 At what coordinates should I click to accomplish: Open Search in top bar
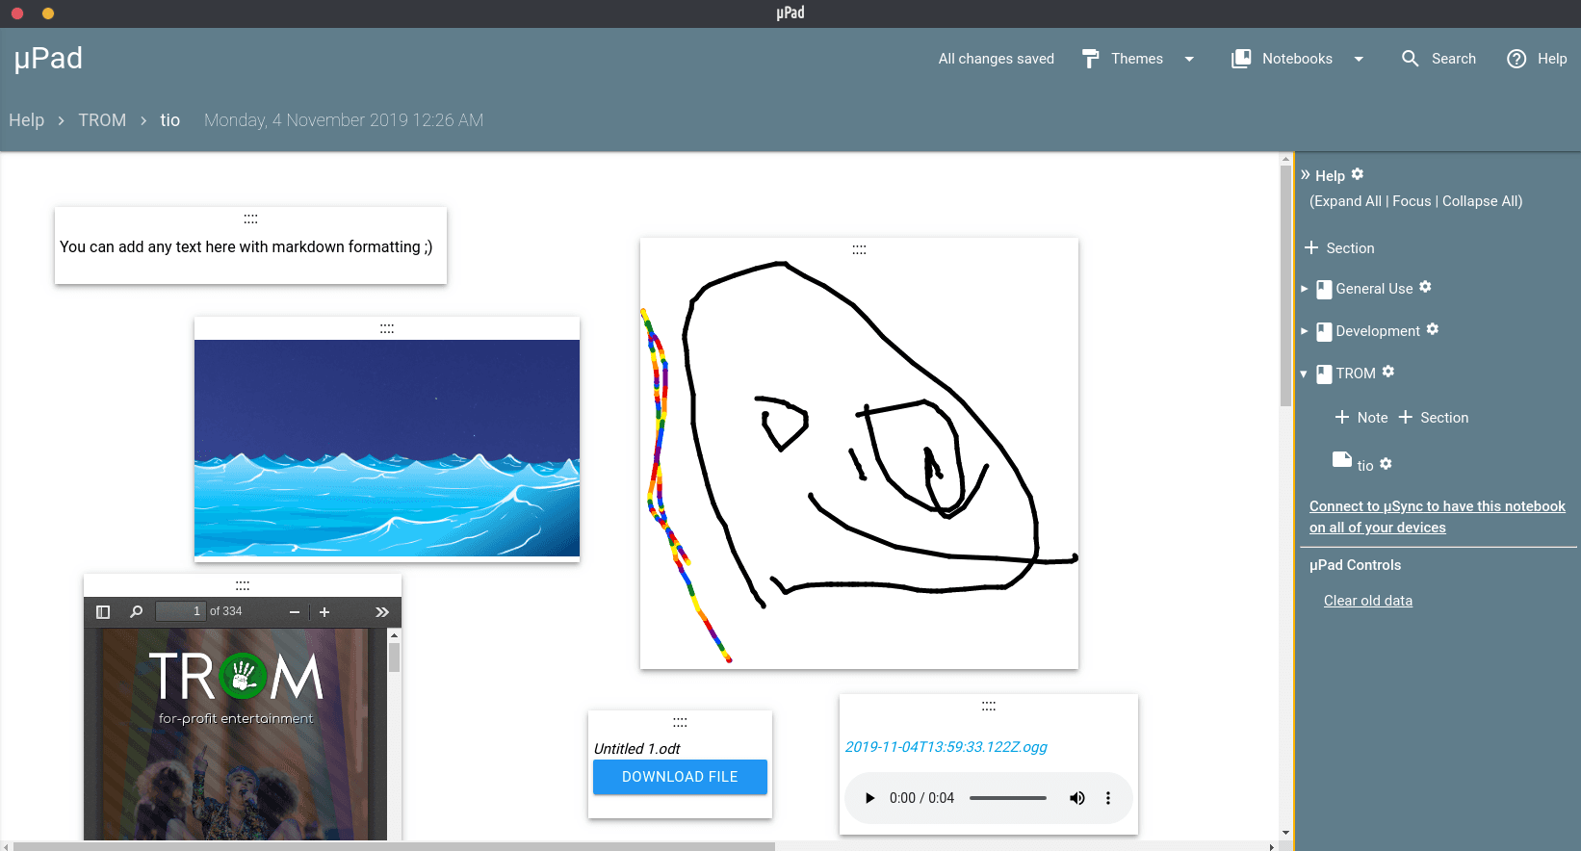point(1438,59)
